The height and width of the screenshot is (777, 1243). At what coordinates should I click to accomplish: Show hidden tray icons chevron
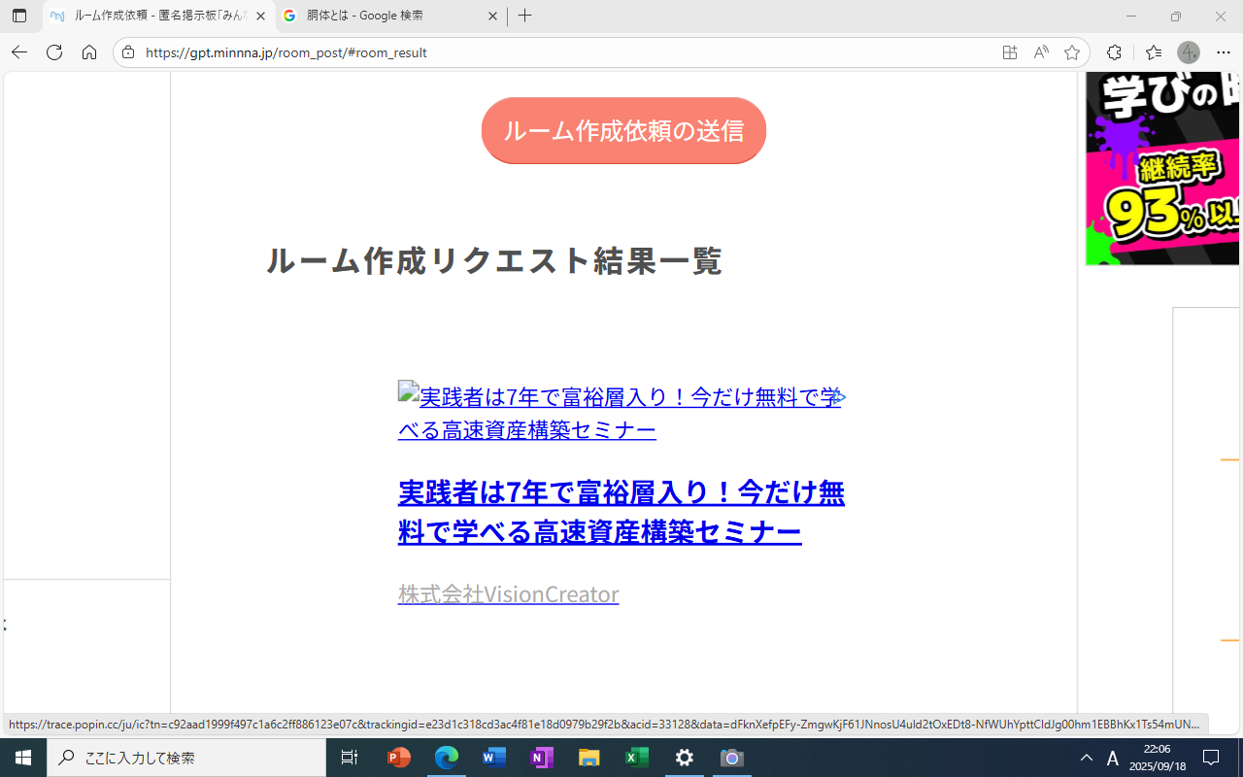click(1087, 758)
